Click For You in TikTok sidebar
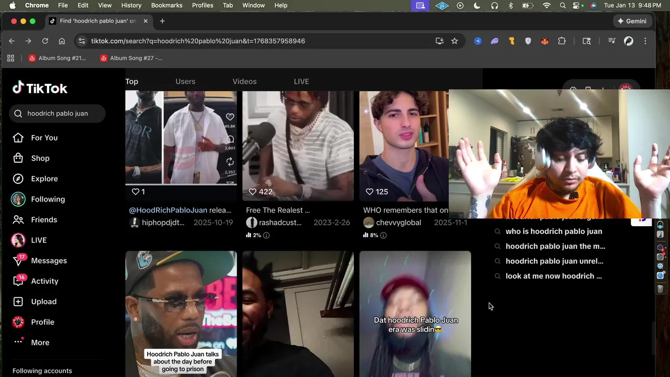 (x=35, y=138)
